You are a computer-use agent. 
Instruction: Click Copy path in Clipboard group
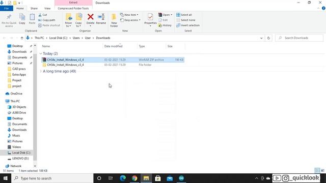[x=47, y=20]
